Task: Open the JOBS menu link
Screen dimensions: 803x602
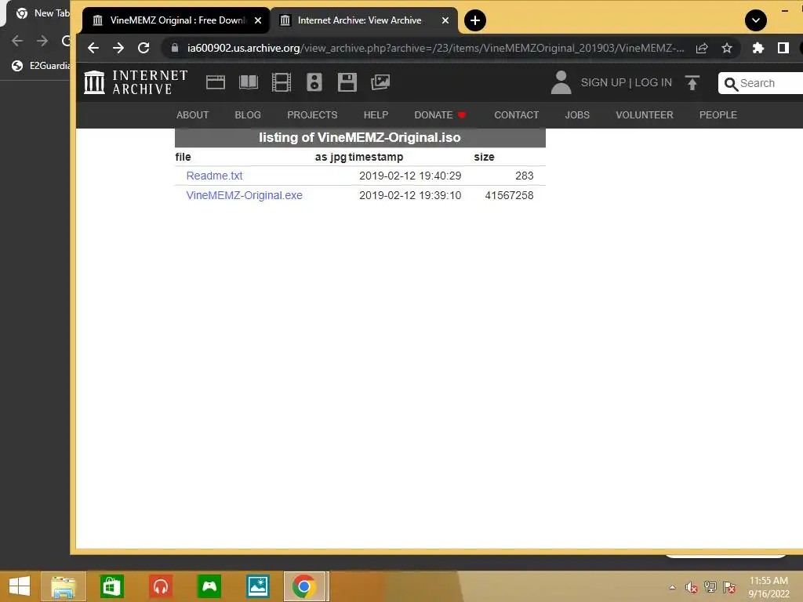Action: pyautogui.click(x=577, y=115)
